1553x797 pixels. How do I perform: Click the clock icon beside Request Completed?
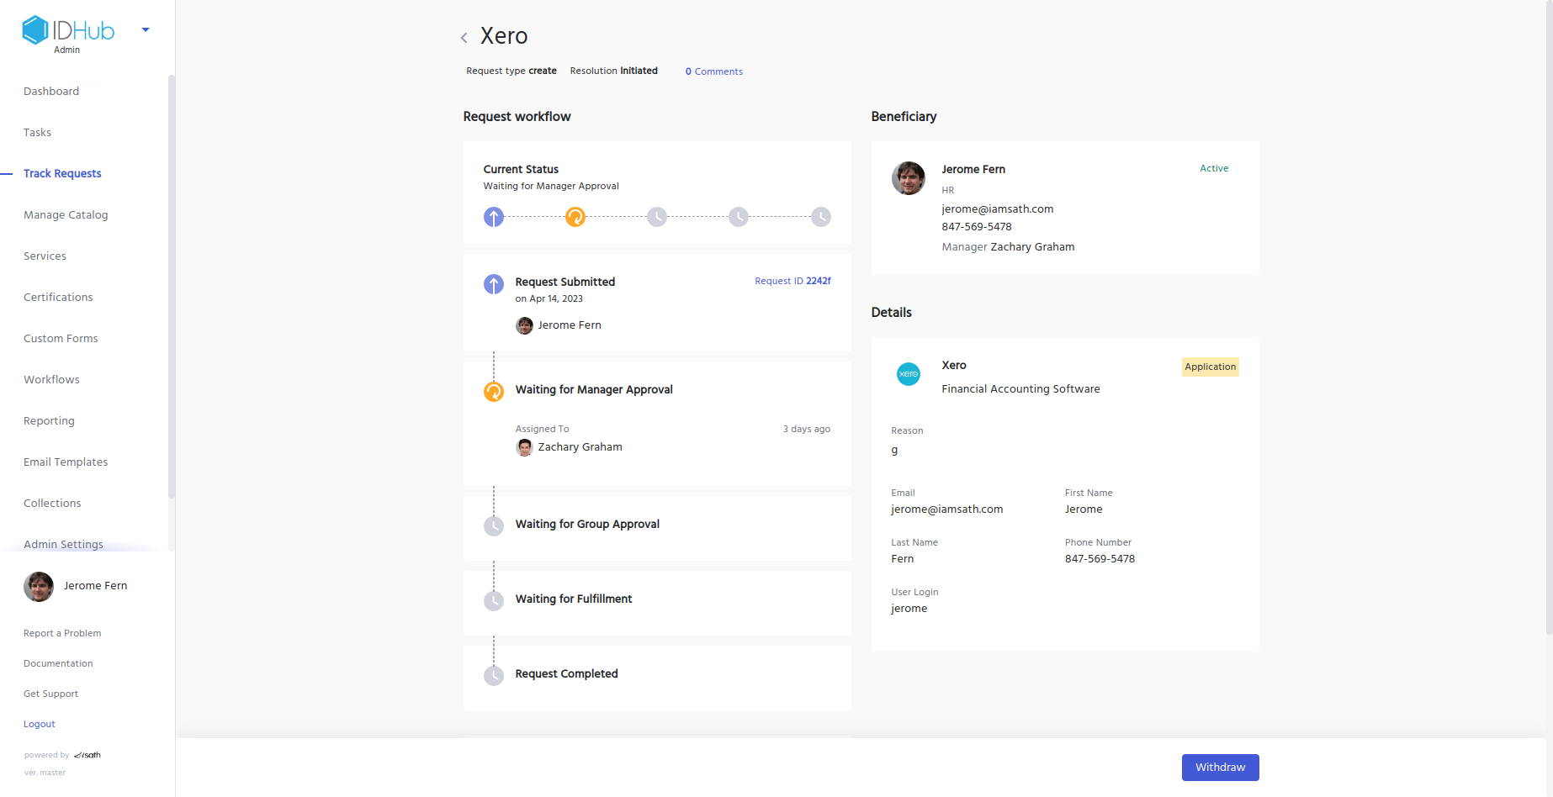click(x=494, y=675)
